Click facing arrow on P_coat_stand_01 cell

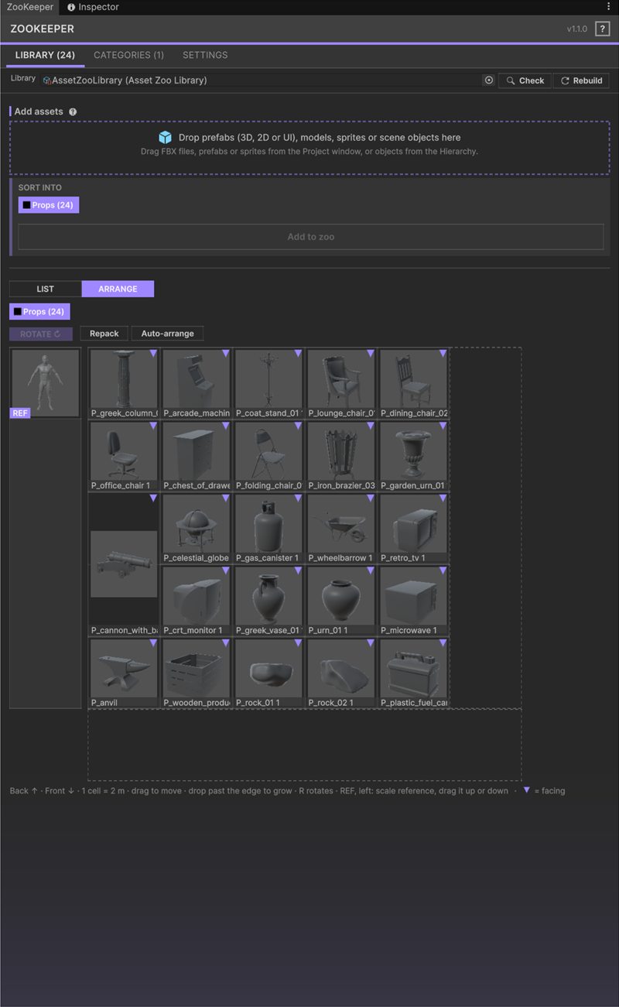point(298,353)
